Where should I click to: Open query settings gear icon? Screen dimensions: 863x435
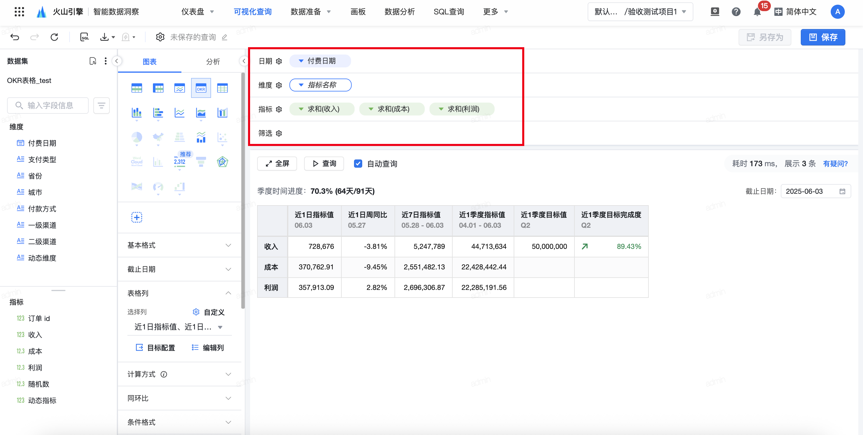pos(160,37)
